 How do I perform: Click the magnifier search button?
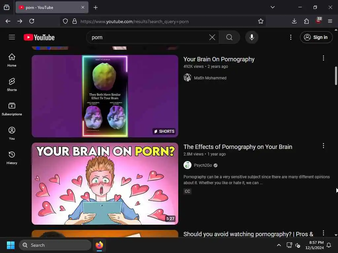coord(229,37)
